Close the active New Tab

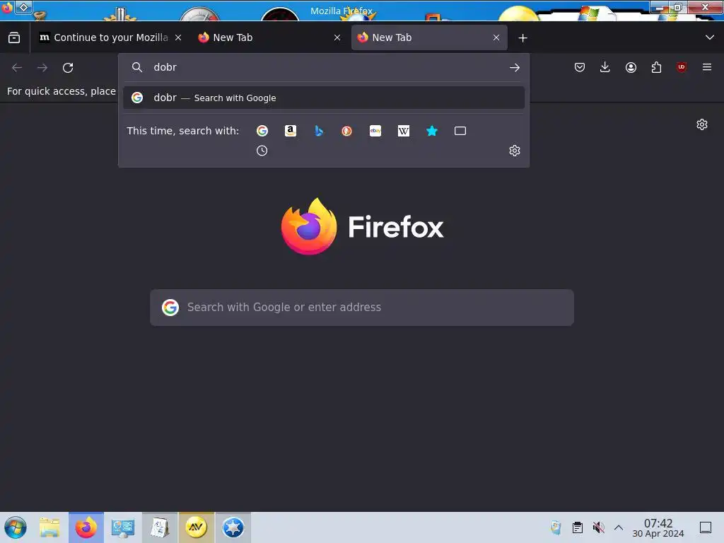[x=496, y=37]
